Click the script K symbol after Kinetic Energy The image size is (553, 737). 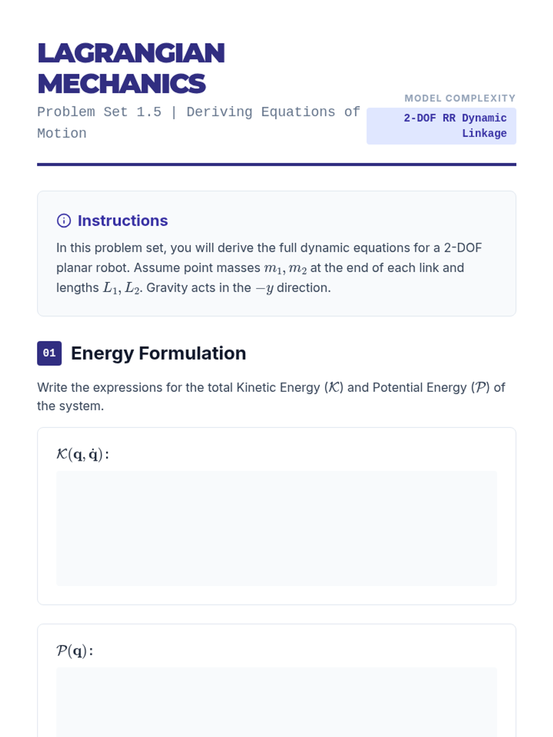coord(334,388)
